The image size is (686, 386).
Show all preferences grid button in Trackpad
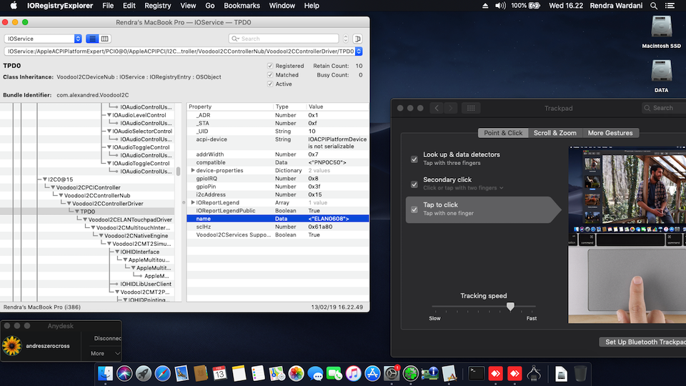[x=471, y=108]
